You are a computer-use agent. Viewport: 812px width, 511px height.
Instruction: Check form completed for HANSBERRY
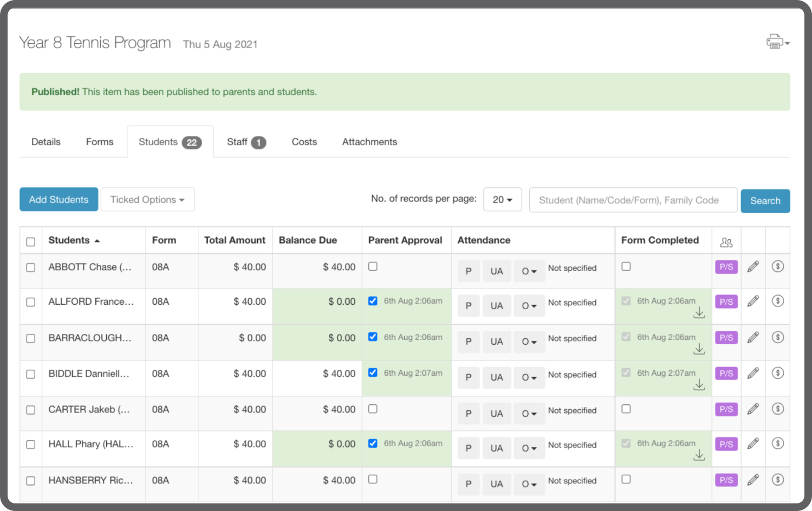626,479
